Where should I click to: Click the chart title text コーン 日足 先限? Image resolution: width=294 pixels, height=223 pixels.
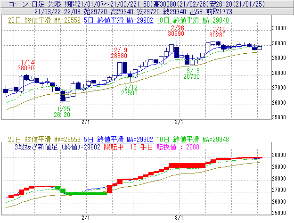coord(36,4)
